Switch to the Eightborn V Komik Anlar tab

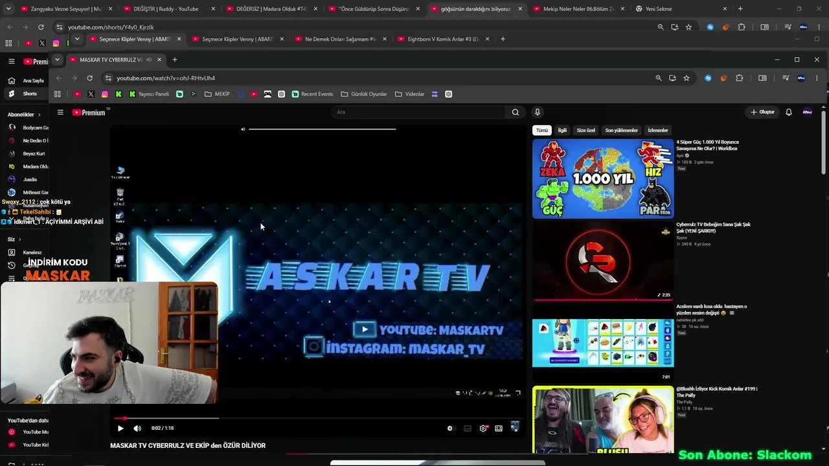[443, 39]
